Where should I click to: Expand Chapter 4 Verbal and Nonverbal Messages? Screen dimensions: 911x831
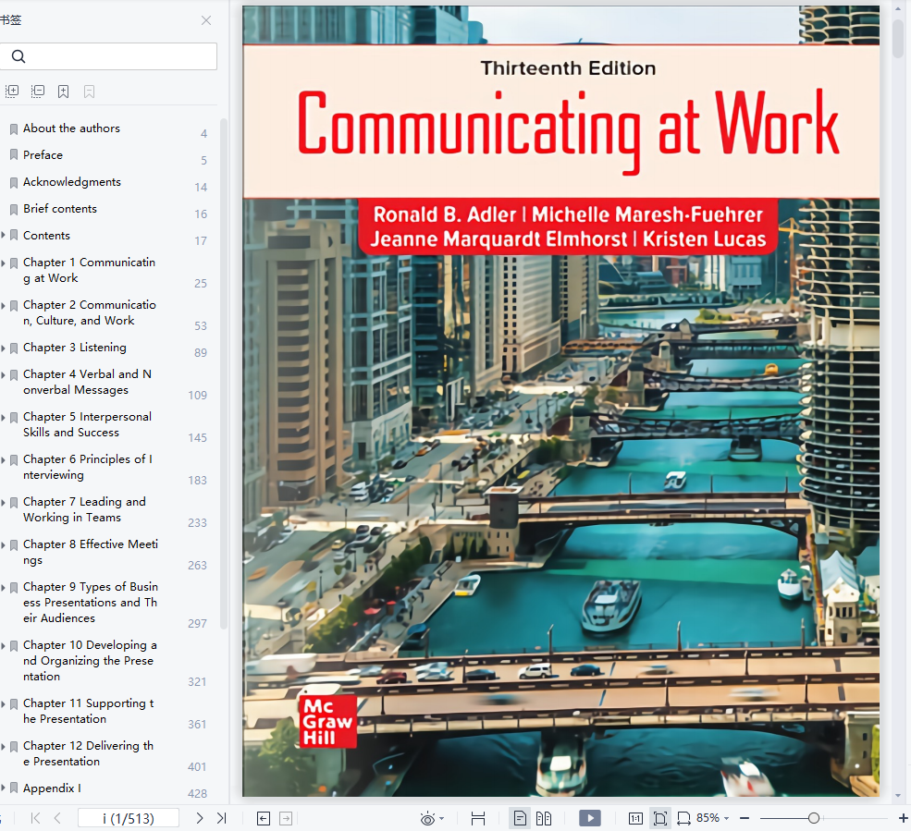(x=4, y=374)
